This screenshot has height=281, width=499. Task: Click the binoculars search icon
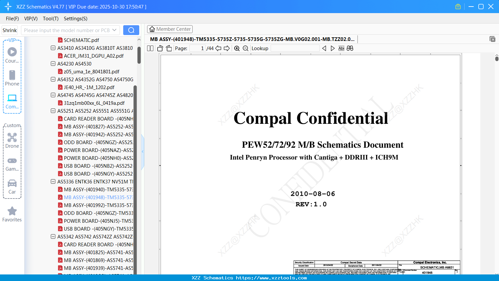[x=350, y=48]
